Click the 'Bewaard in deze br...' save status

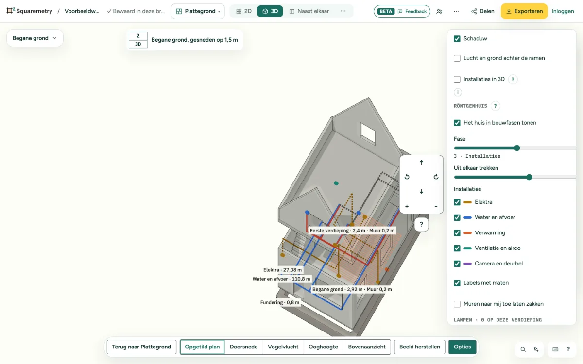(136, 11)
